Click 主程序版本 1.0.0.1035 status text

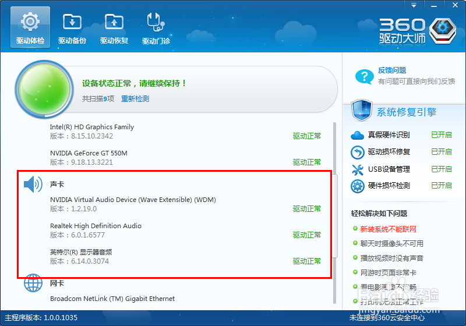[x=41, y=317]
